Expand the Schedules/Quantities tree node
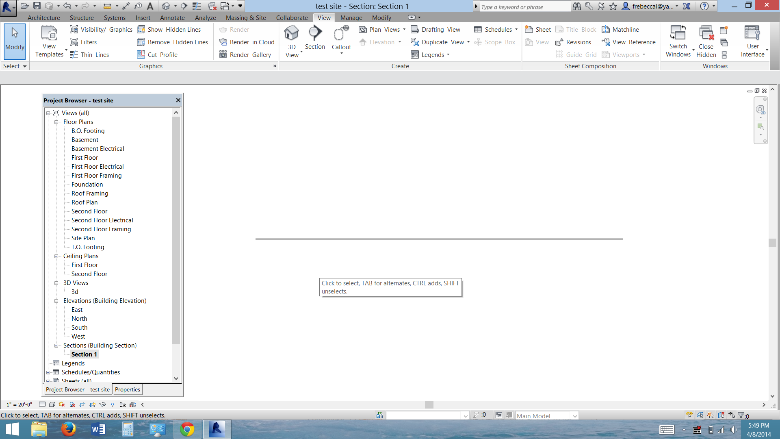 [x=48, y=372]
